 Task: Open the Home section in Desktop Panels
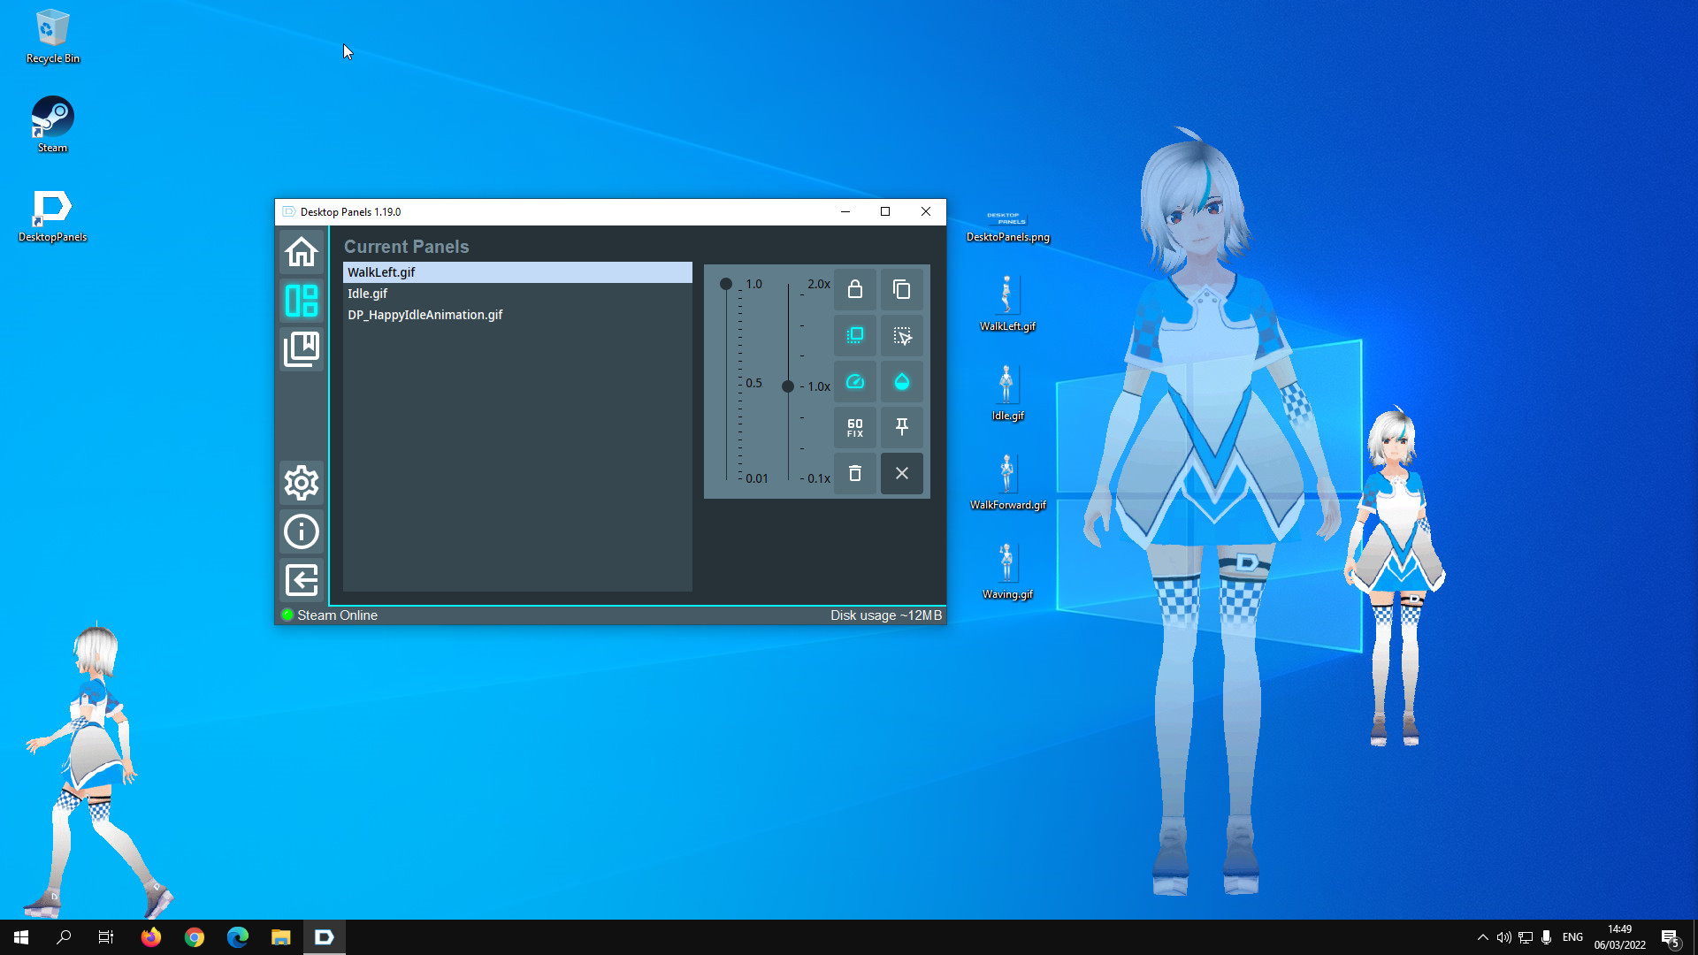click(302, 252)
